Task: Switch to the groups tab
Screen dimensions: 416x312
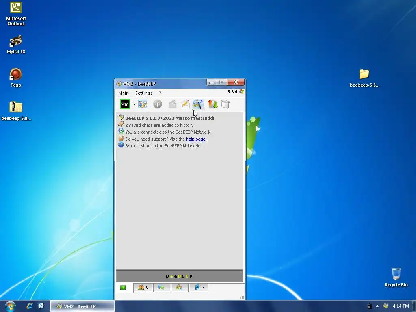Action: click(x=180, y=288)
